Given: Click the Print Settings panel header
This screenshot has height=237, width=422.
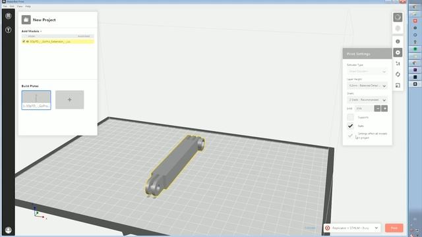Looking at the screenshot, I should [x=367, y=54].
